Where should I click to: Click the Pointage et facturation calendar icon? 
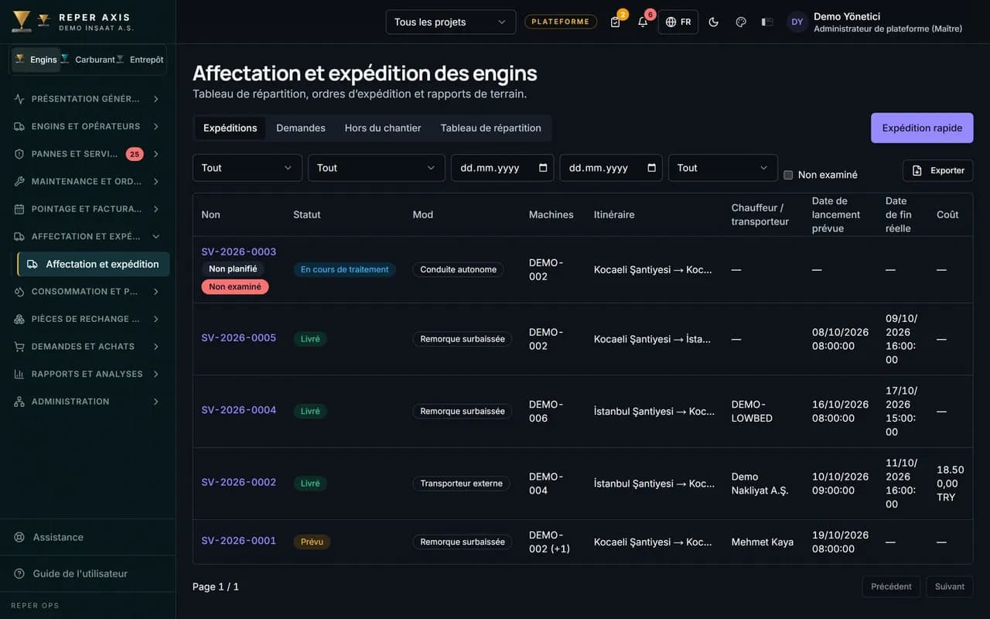click(x=19, y=209)
